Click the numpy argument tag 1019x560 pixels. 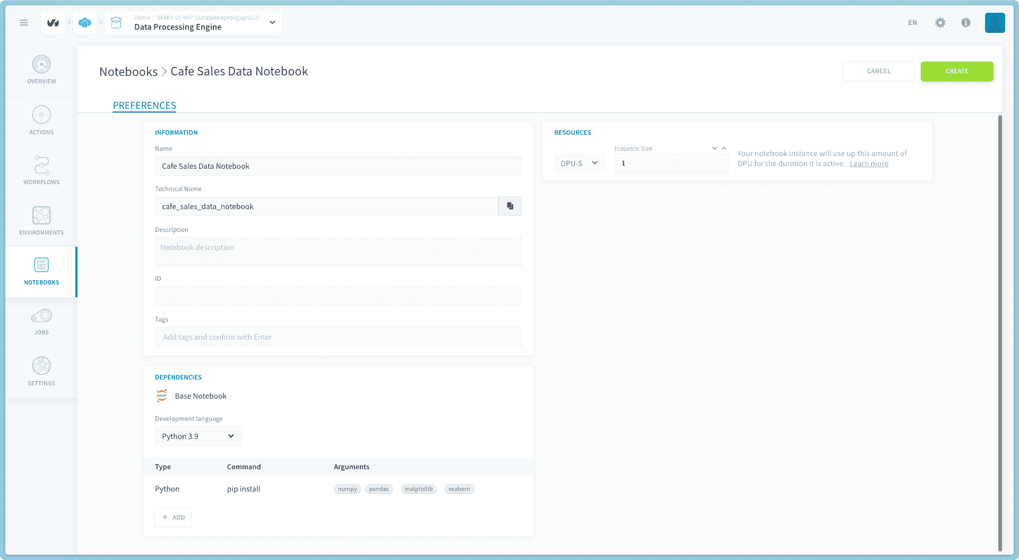coord(348,489)
